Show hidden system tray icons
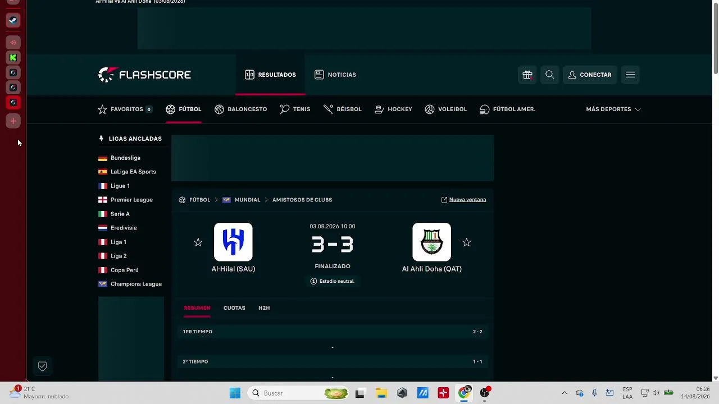Screen dimensions: 719x404 click(565, 393)
